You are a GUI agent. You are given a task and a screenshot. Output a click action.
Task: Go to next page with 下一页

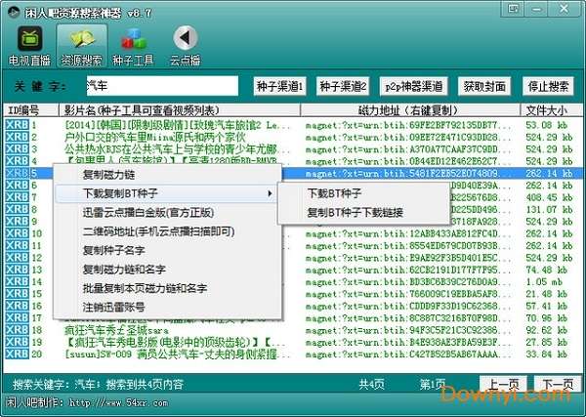(558, 384)
